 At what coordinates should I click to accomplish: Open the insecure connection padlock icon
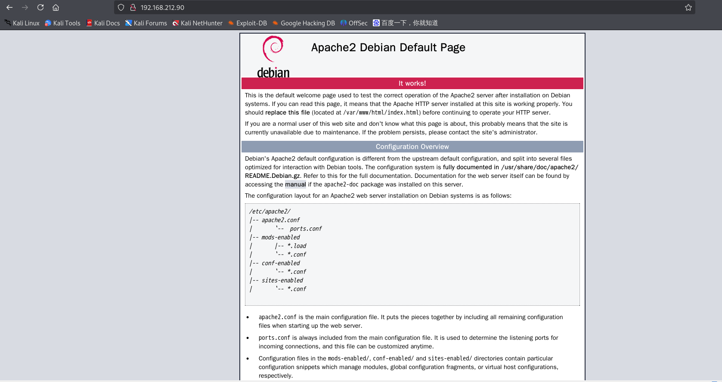133,7
